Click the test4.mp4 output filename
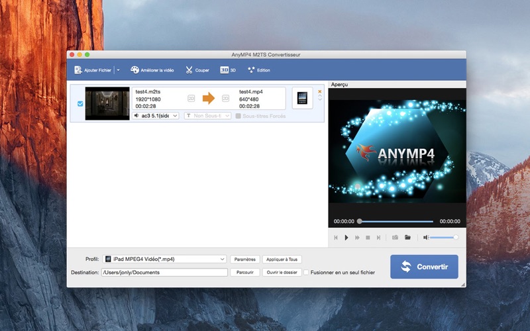This screenshot has height=331, width=530. click(x=251, y=91)
